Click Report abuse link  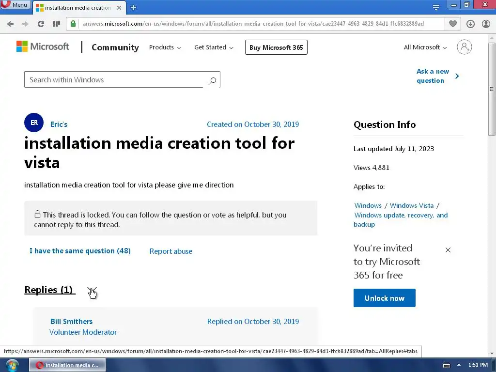point(171,251)
